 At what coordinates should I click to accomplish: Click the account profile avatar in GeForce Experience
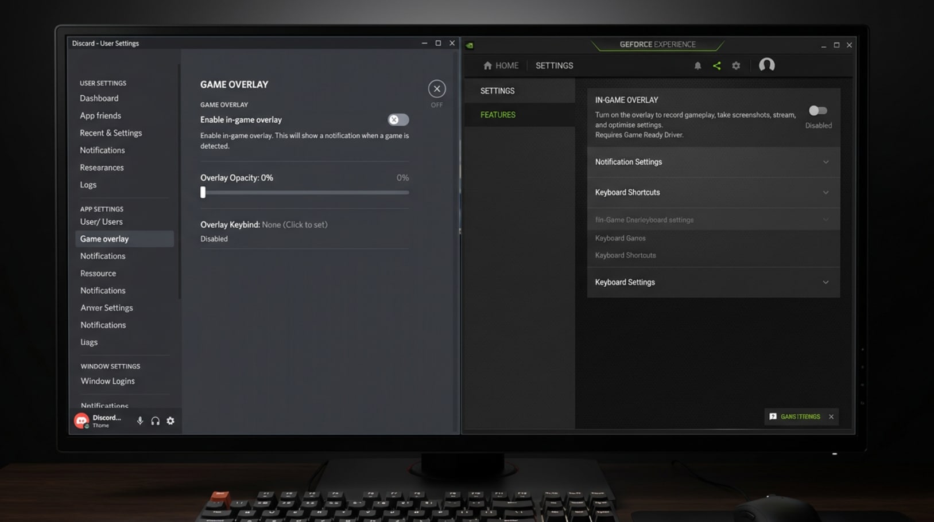pos(766,65)
